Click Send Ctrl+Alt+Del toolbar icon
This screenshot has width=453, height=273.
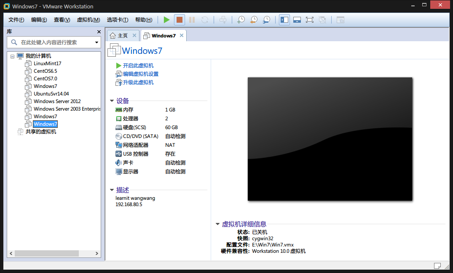click(x=223, y=20)
